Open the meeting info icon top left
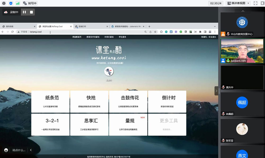Screen dimensions: 265x158 [3, 3]
